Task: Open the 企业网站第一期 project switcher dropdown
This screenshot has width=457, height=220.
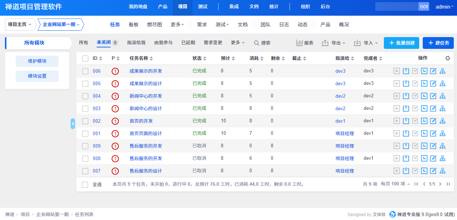Action: 61,25
